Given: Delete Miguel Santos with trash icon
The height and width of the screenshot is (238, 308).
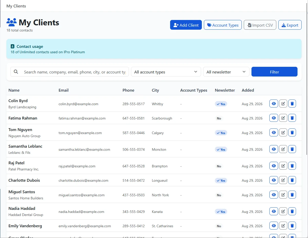Looking at the screenshot, I should click(x=292, y=195).
